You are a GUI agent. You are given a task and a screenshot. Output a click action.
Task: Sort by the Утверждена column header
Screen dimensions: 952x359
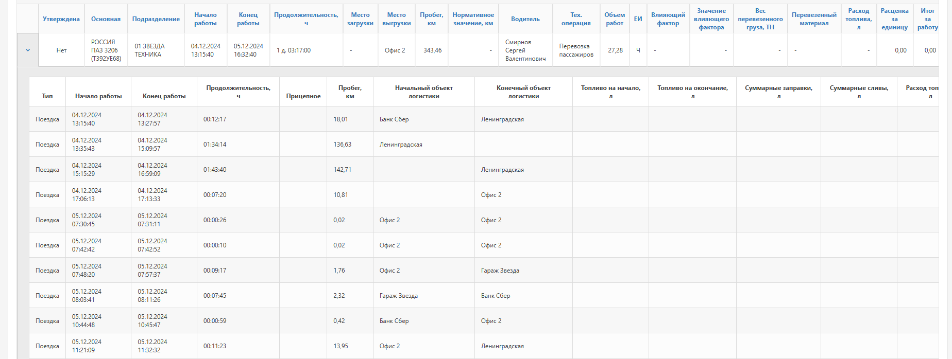pos(61,19)
